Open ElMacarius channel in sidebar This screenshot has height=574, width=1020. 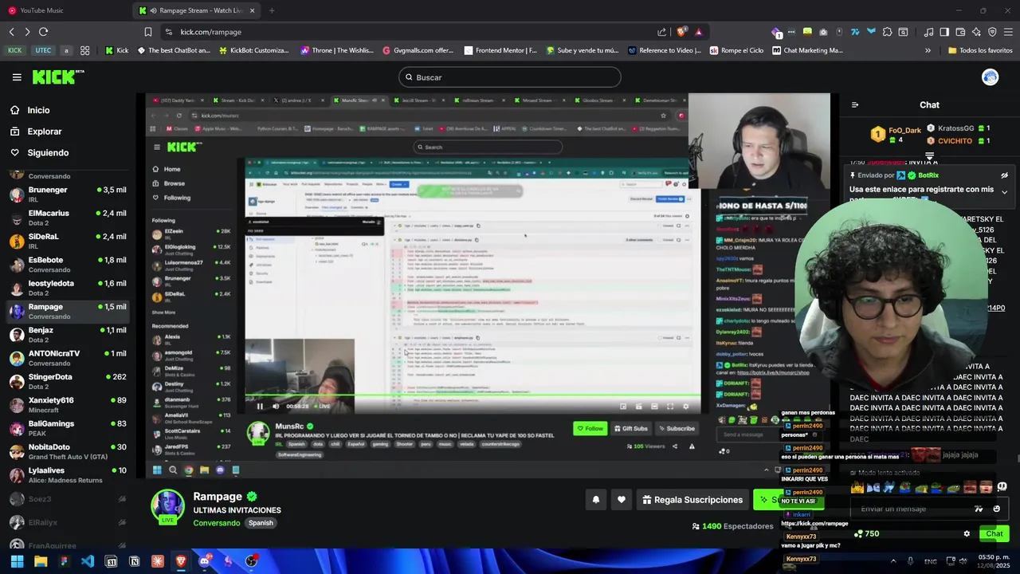(67, 218)
